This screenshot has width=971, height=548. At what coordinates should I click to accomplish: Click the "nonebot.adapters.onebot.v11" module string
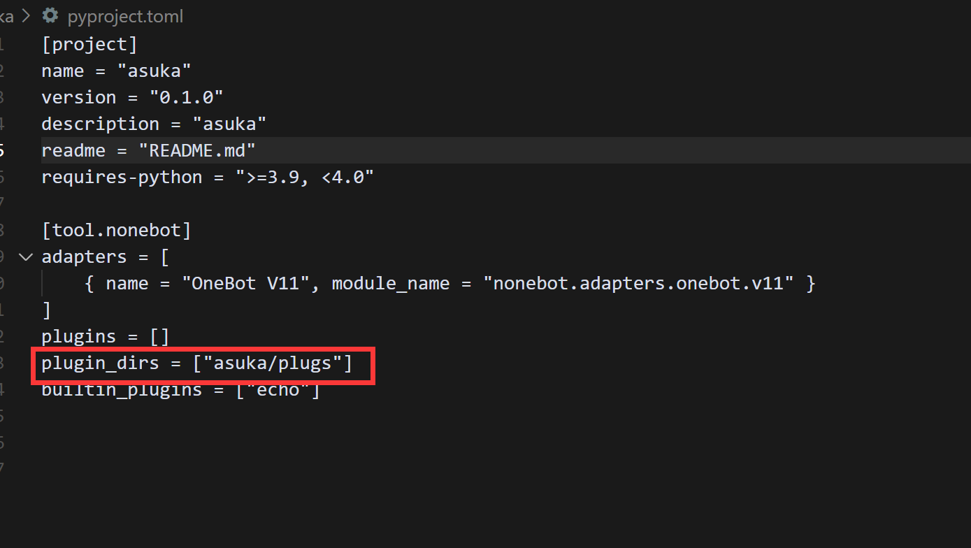(638, 283)
